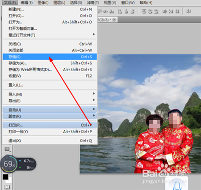Choose 打开为智能对象... menu entry
This screenshot has width=201, height=190.
(50, 28)
